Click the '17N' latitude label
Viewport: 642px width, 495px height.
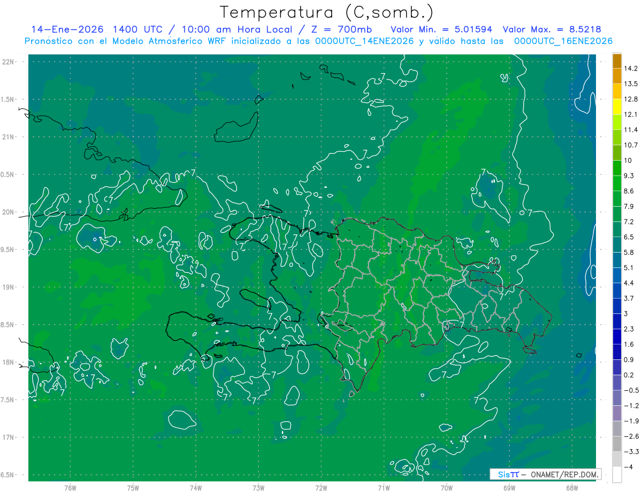[9, 437]
